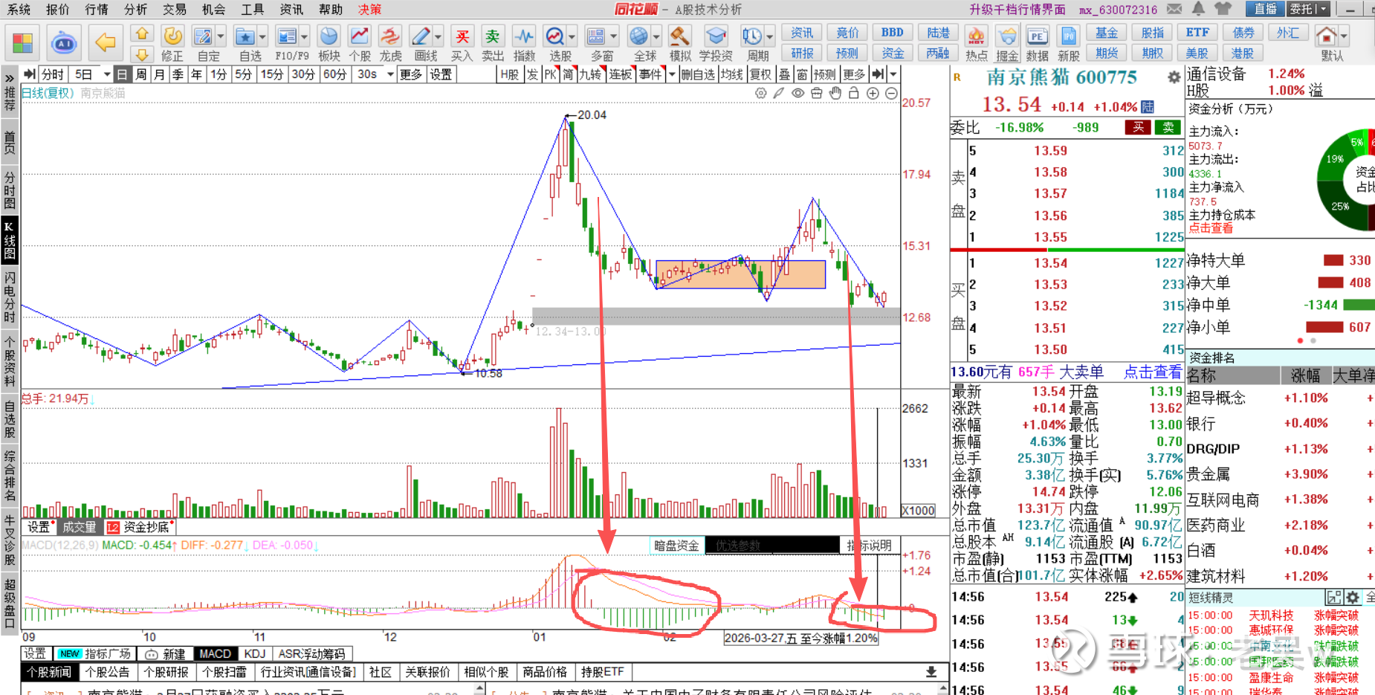This screenshot has height=695, width=1375.
Task: Open the 选股 stock screener icon
Action: click(x=554, y=36)
